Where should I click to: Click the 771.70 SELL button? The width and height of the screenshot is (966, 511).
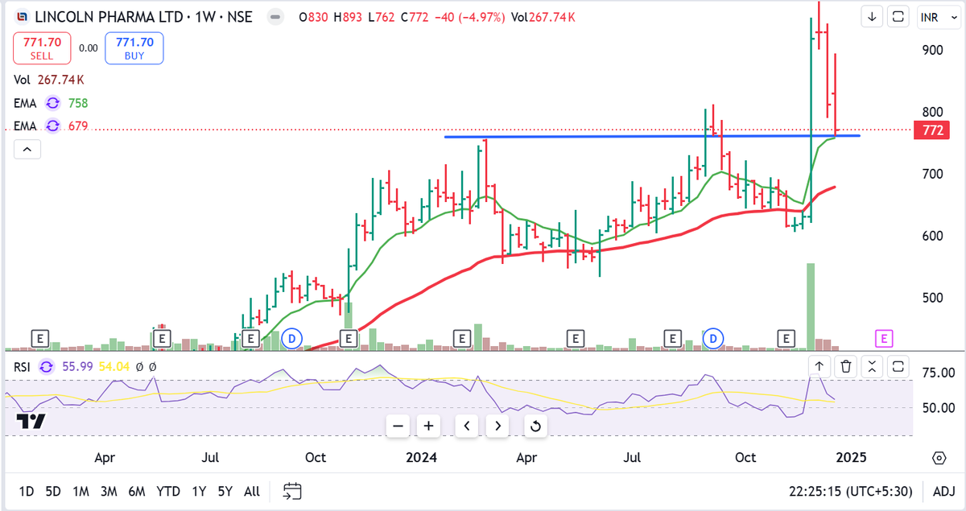[41, 47]
